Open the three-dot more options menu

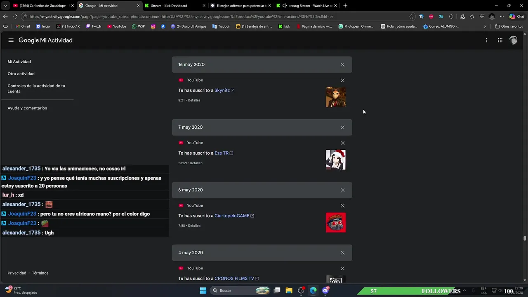(x=487, y=40)
